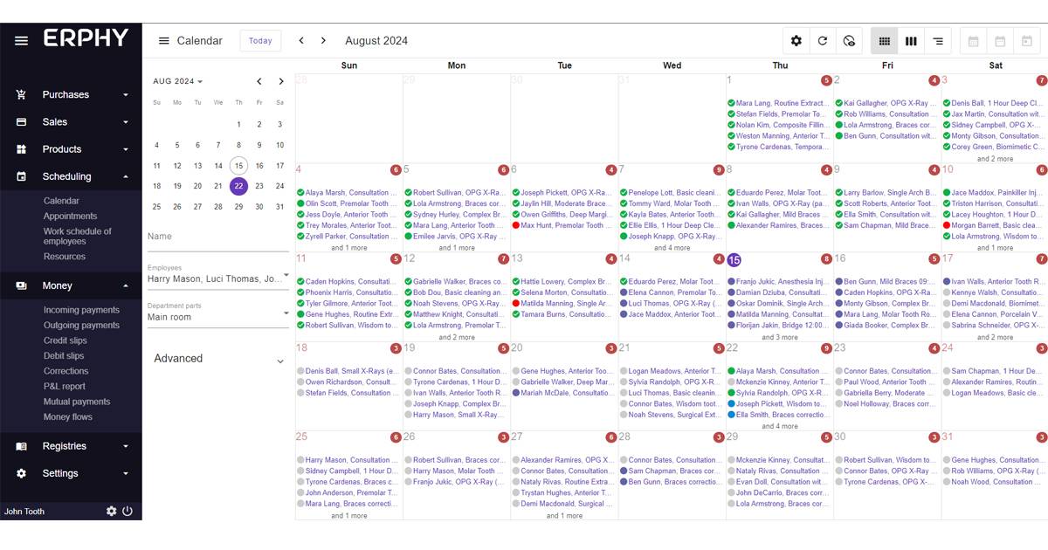Open the AUG 2024 month picker dropdown

coord(177,81)
